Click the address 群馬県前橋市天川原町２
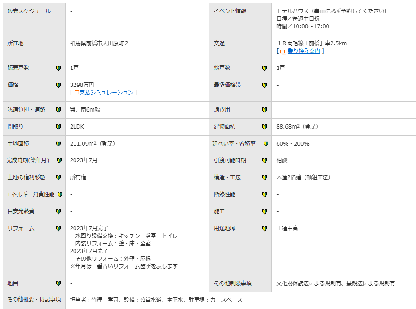This screenshot has height=309, width=416. (99, 43)
